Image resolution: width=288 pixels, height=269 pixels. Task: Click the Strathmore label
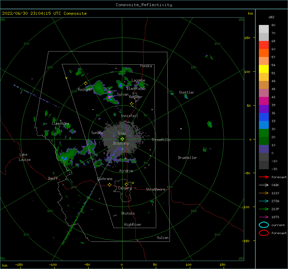pyautogui.click(x=156, y=189)
